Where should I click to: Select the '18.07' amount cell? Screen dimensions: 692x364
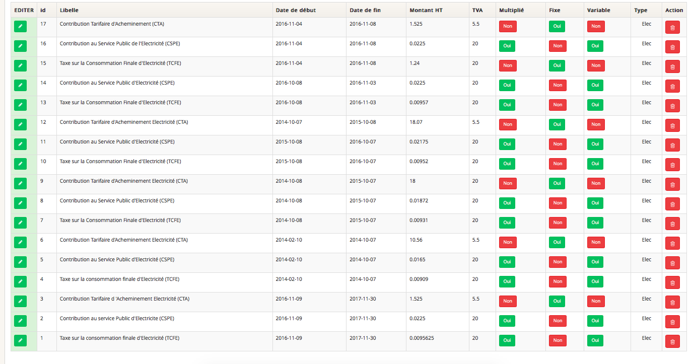pyautogui.click(x=416, y=122)
